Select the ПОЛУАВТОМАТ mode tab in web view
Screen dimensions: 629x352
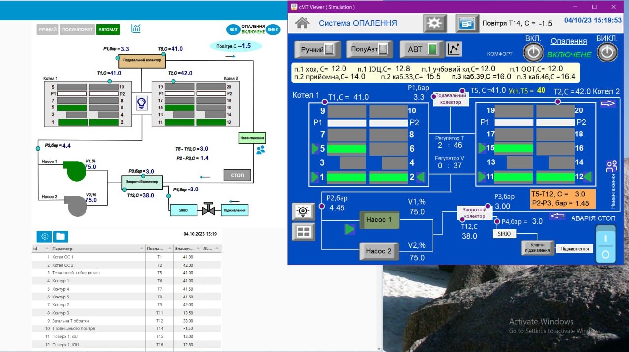[x=78, y=30]
